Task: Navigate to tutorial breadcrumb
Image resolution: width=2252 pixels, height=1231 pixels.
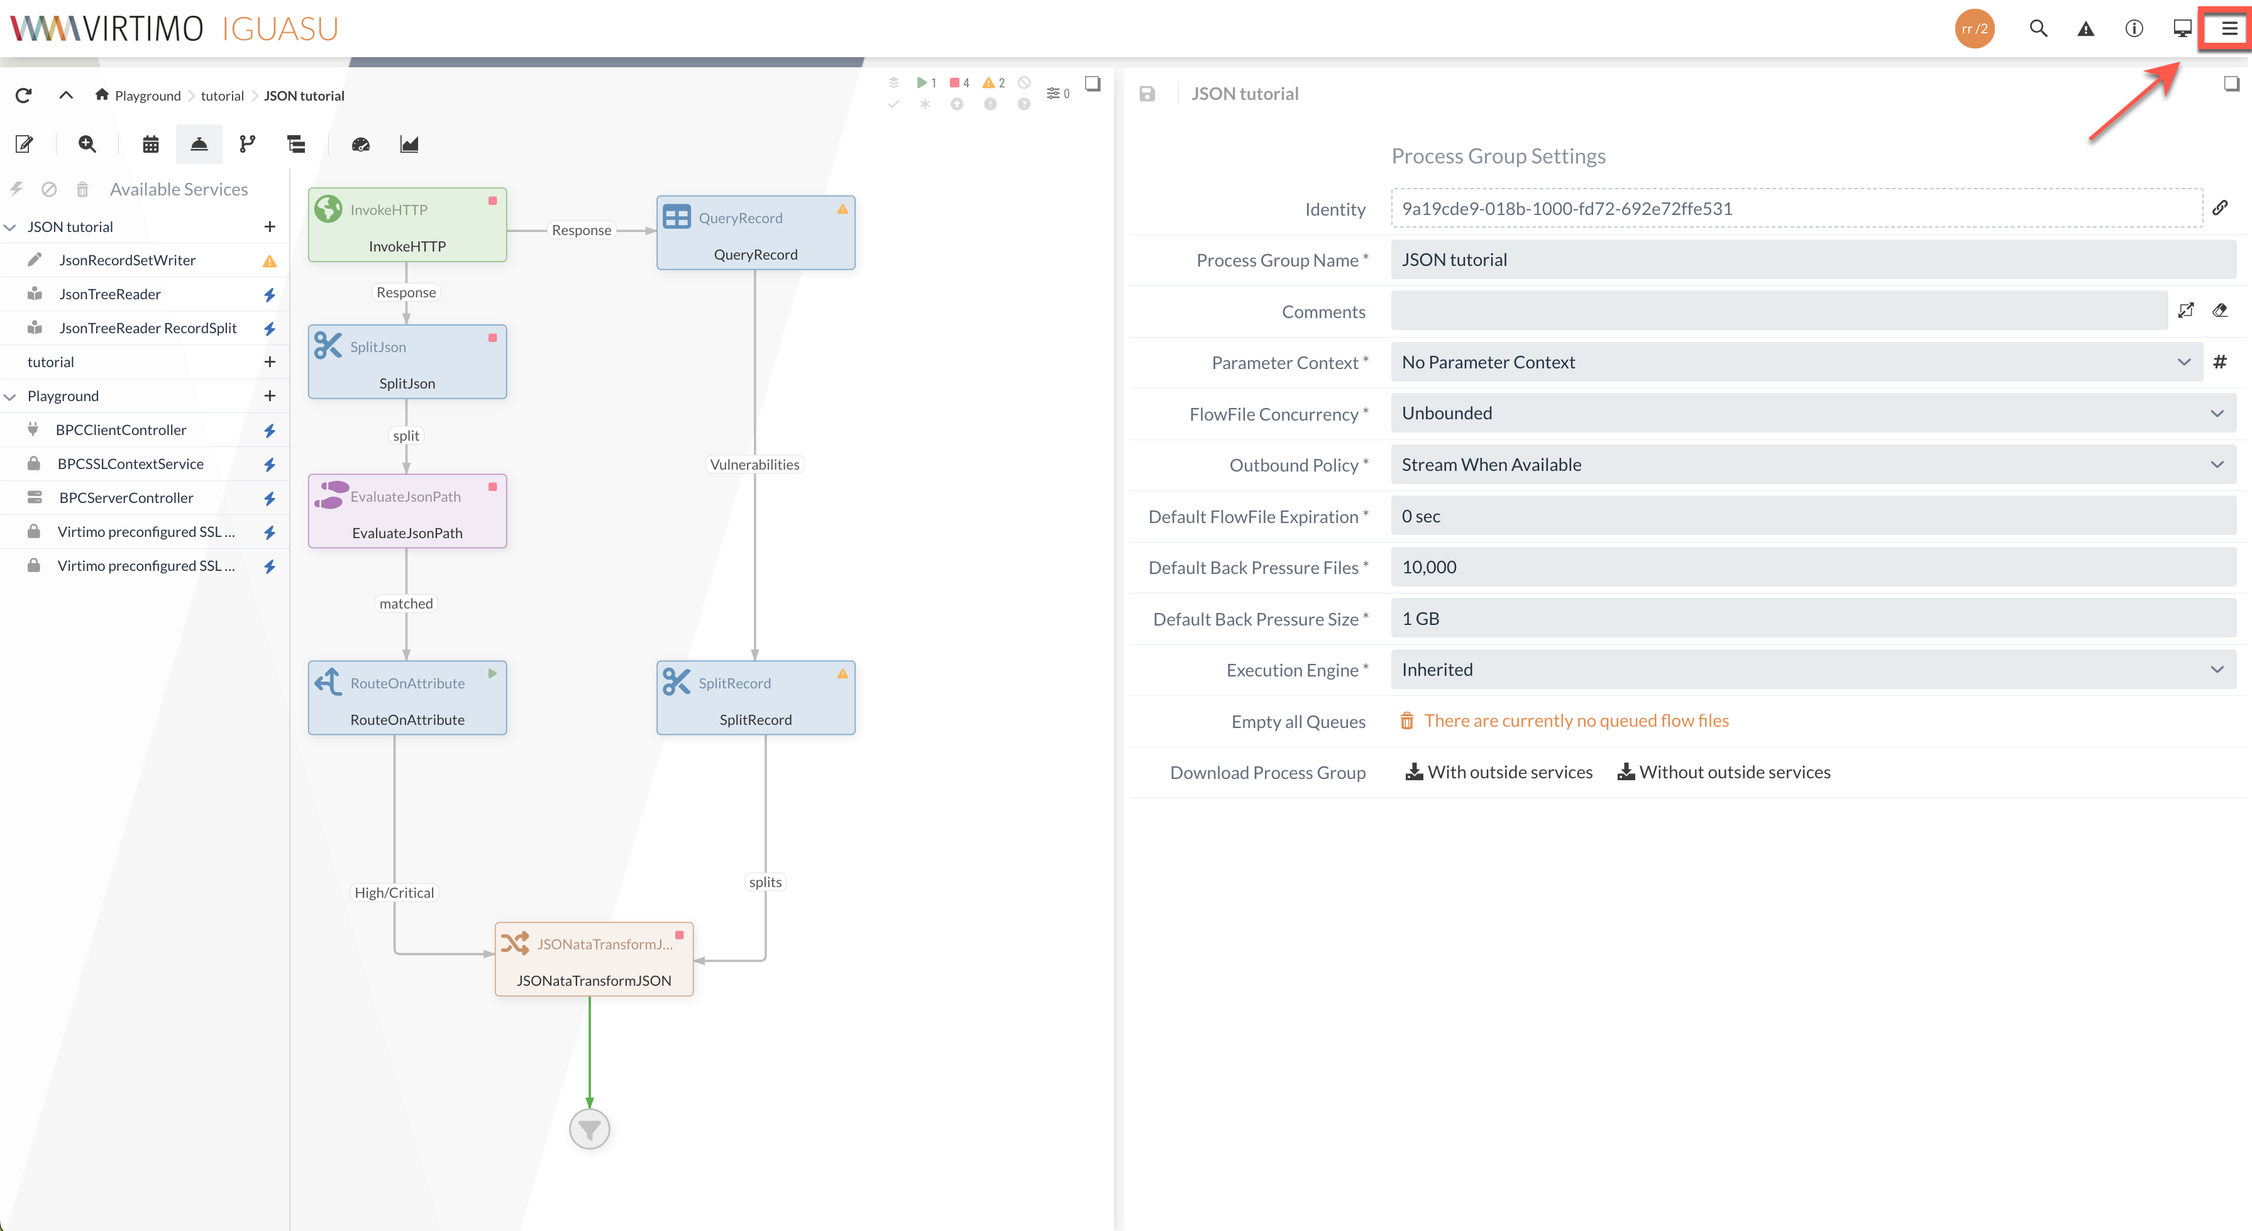Action: [x=222, y=96]
